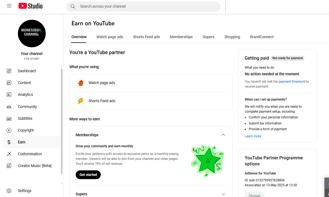Viewport: 329px width, 197px height.
Task: Click the Provide a form of payment bullet
Action: (x=268, y=129)
